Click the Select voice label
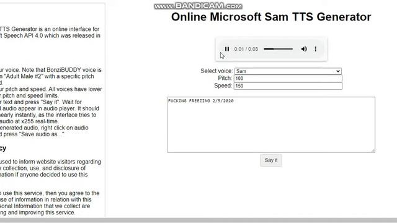397x223 pixels. coord(216,71)
